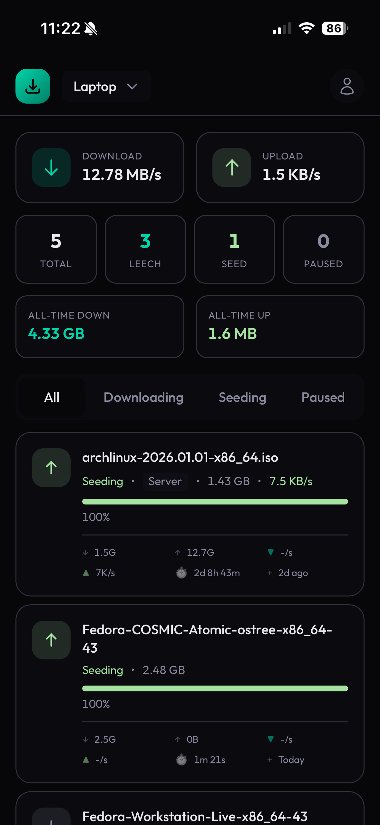Tap the stopwatch icon beside 1m 21s
The width and height of the screenshot is (380, 825).
click(x=181, y=760)
